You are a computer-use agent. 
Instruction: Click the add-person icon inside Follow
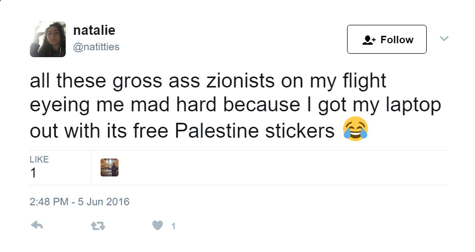[x=368, y=40]
